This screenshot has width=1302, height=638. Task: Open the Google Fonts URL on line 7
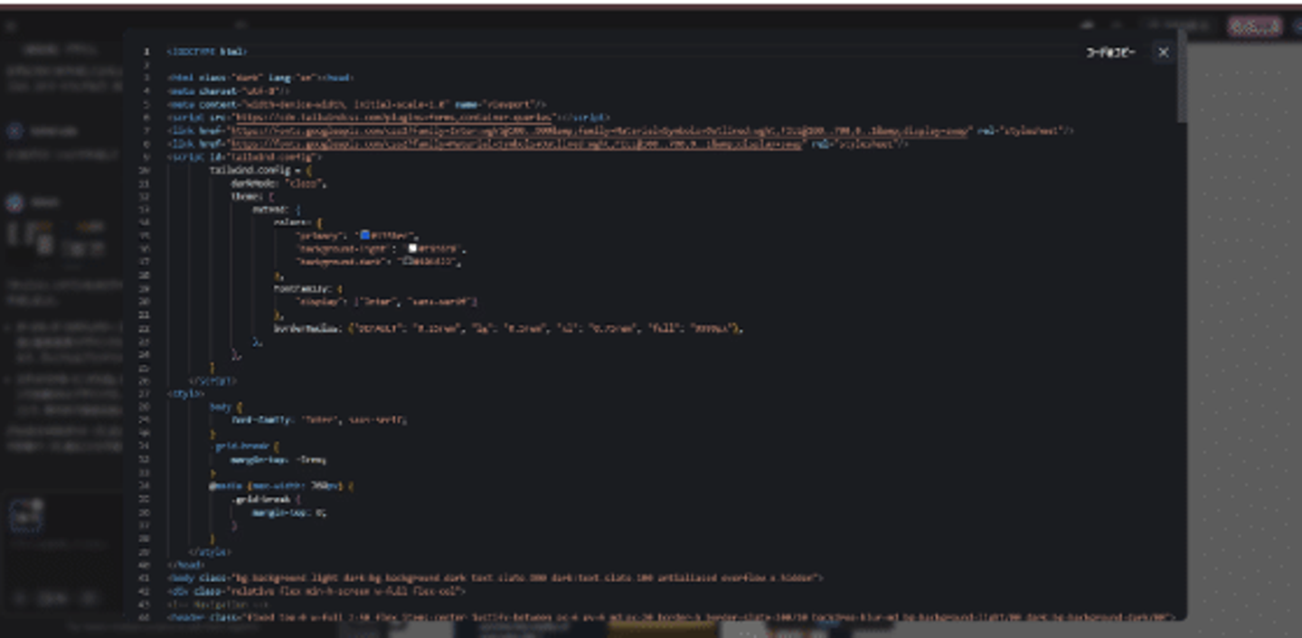point(599,131)
